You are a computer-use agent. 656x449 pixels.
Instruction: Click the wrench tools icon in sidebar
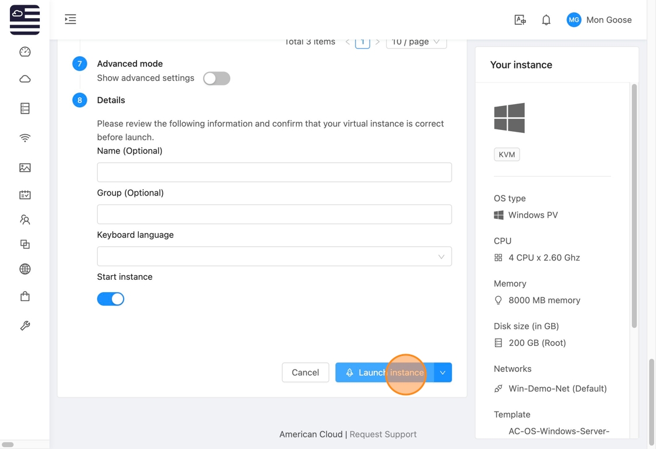(25, 325)
